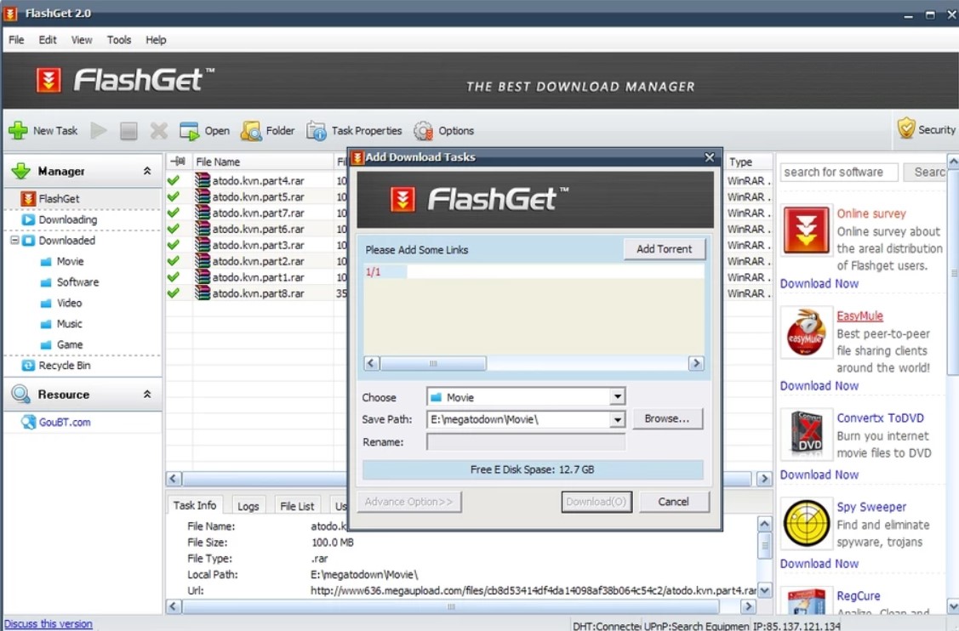Start the task with the play toolbar icon
The height and width of the screenshot is (631, 959).
point(99,130)
